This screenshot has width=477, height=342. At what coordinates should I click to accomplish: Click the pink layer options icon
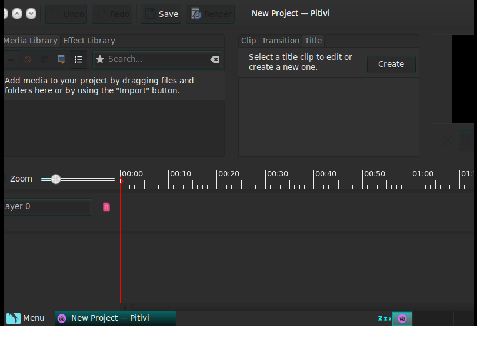[106, 207]
